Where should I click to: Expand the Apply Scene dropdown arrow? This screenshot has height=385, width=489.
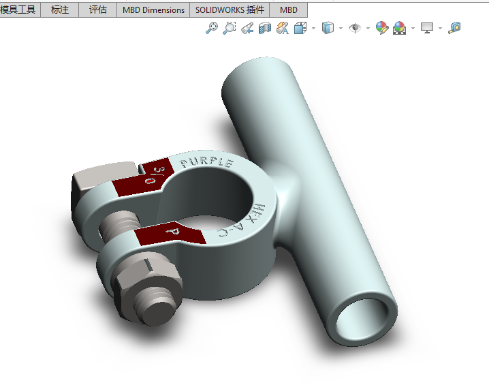(413, 29)
